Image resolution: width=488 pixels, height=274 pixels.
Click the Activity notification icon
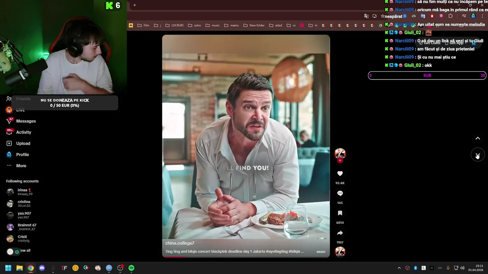tap(9, 132)
